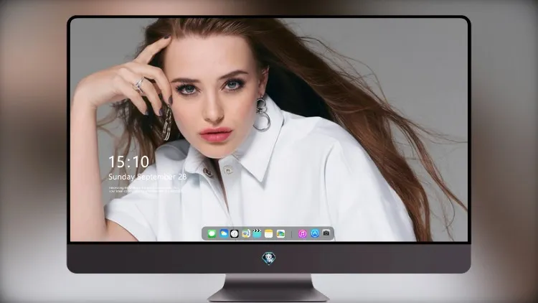Open the clapperboard Videos app in dock

click(257, 233)
